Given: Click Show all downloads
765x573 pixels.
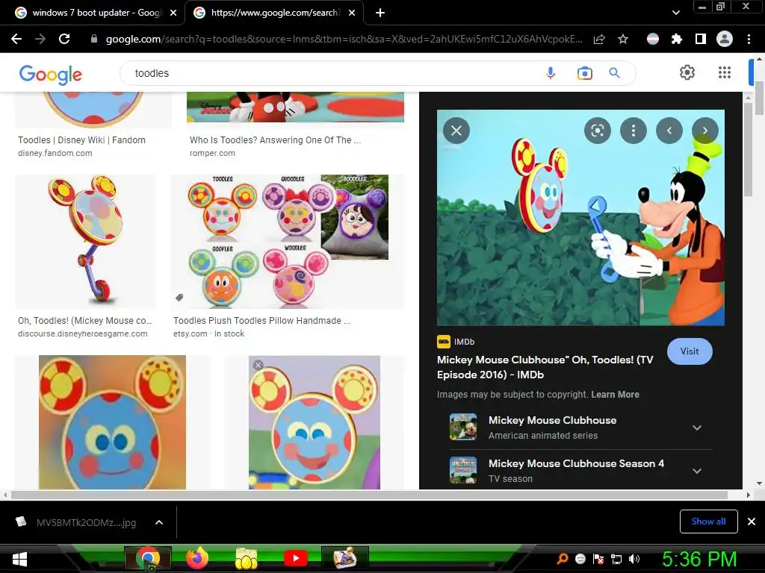Looking at the screenshot, I should point(708,522).
